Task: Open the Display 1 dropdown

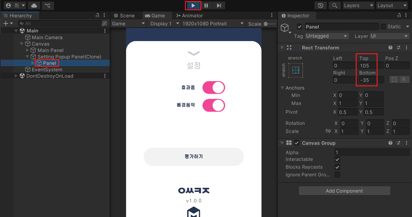Action: 164,23
